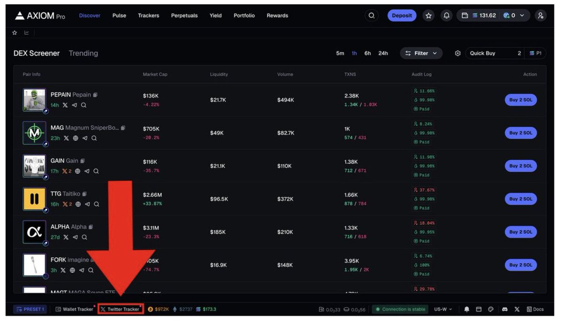563x321 pixels.
Task: Open Twitter Tracker in bottom bar
Action: 121,309
